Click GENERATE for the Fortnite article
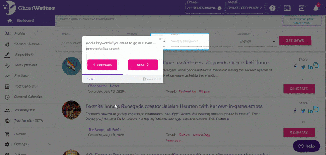This screenshot has height=155, width=326. coord(299,133)
